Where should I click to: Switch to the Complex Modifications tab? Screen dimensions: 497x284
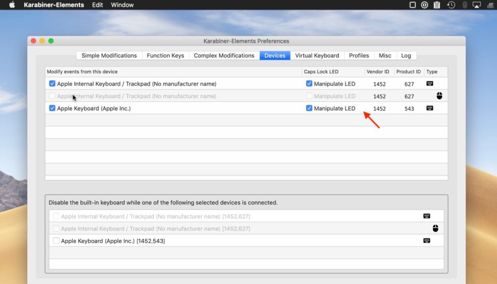pos(224,55)
